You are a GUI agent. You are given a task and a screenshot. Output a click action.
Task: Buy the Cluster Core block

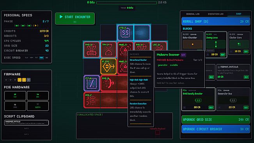click(x=246, y=52)
